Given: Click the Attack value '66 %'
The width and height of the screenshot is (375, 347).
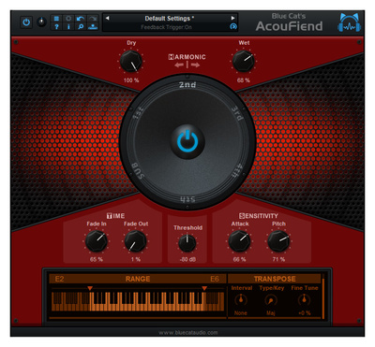Looking at the screenshot, I should [x=239, y=259].
